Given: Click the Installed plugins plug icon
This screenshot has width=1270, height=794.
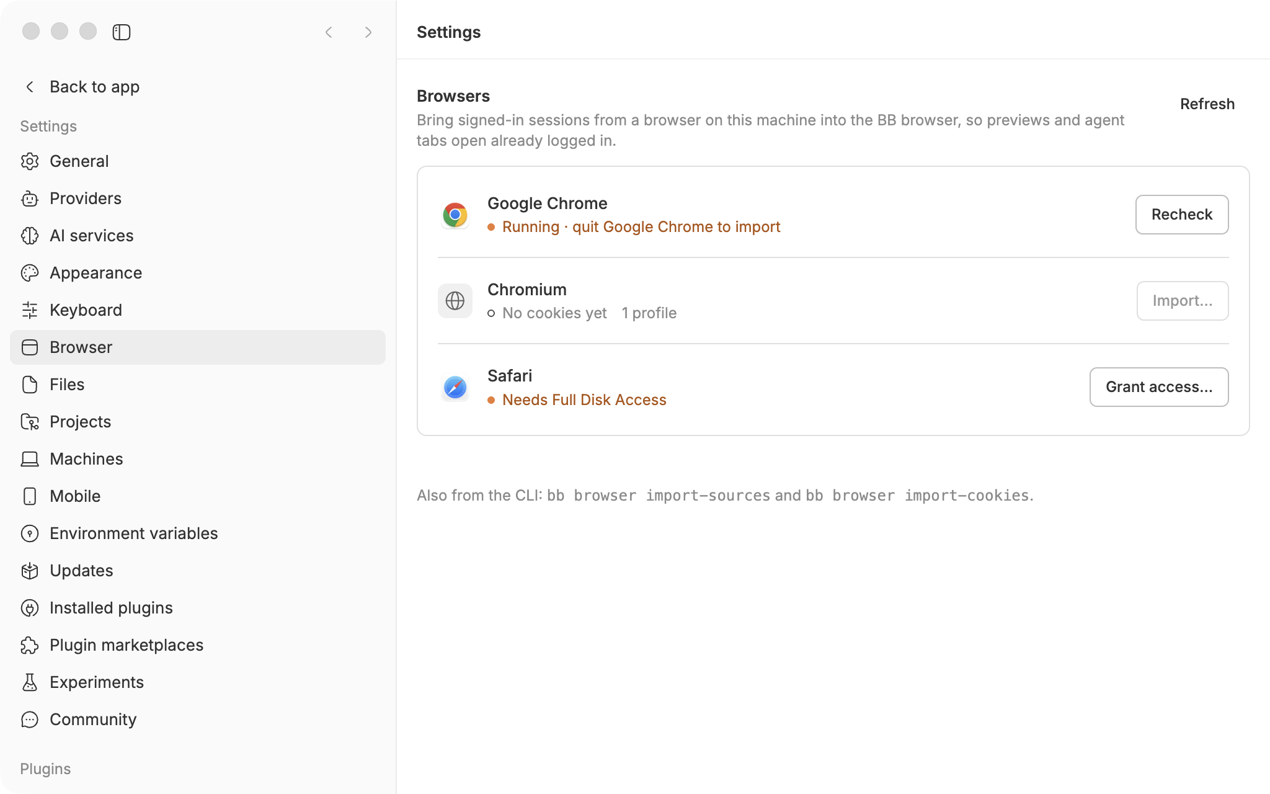Looking at the screenshot, I should [x=30, y=608].
